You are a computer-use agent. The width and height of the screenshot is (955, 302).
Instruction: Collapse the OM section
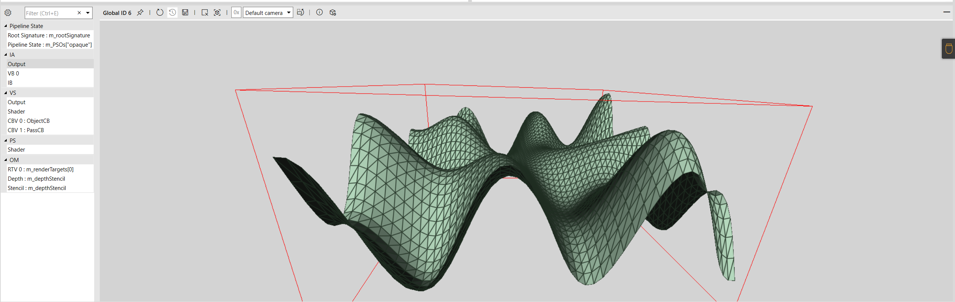(x=6, y=160)
